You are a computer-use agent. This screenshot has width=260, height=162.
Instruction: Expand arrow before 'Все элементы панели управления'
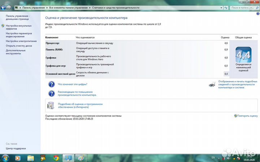(x=47, y=8)
